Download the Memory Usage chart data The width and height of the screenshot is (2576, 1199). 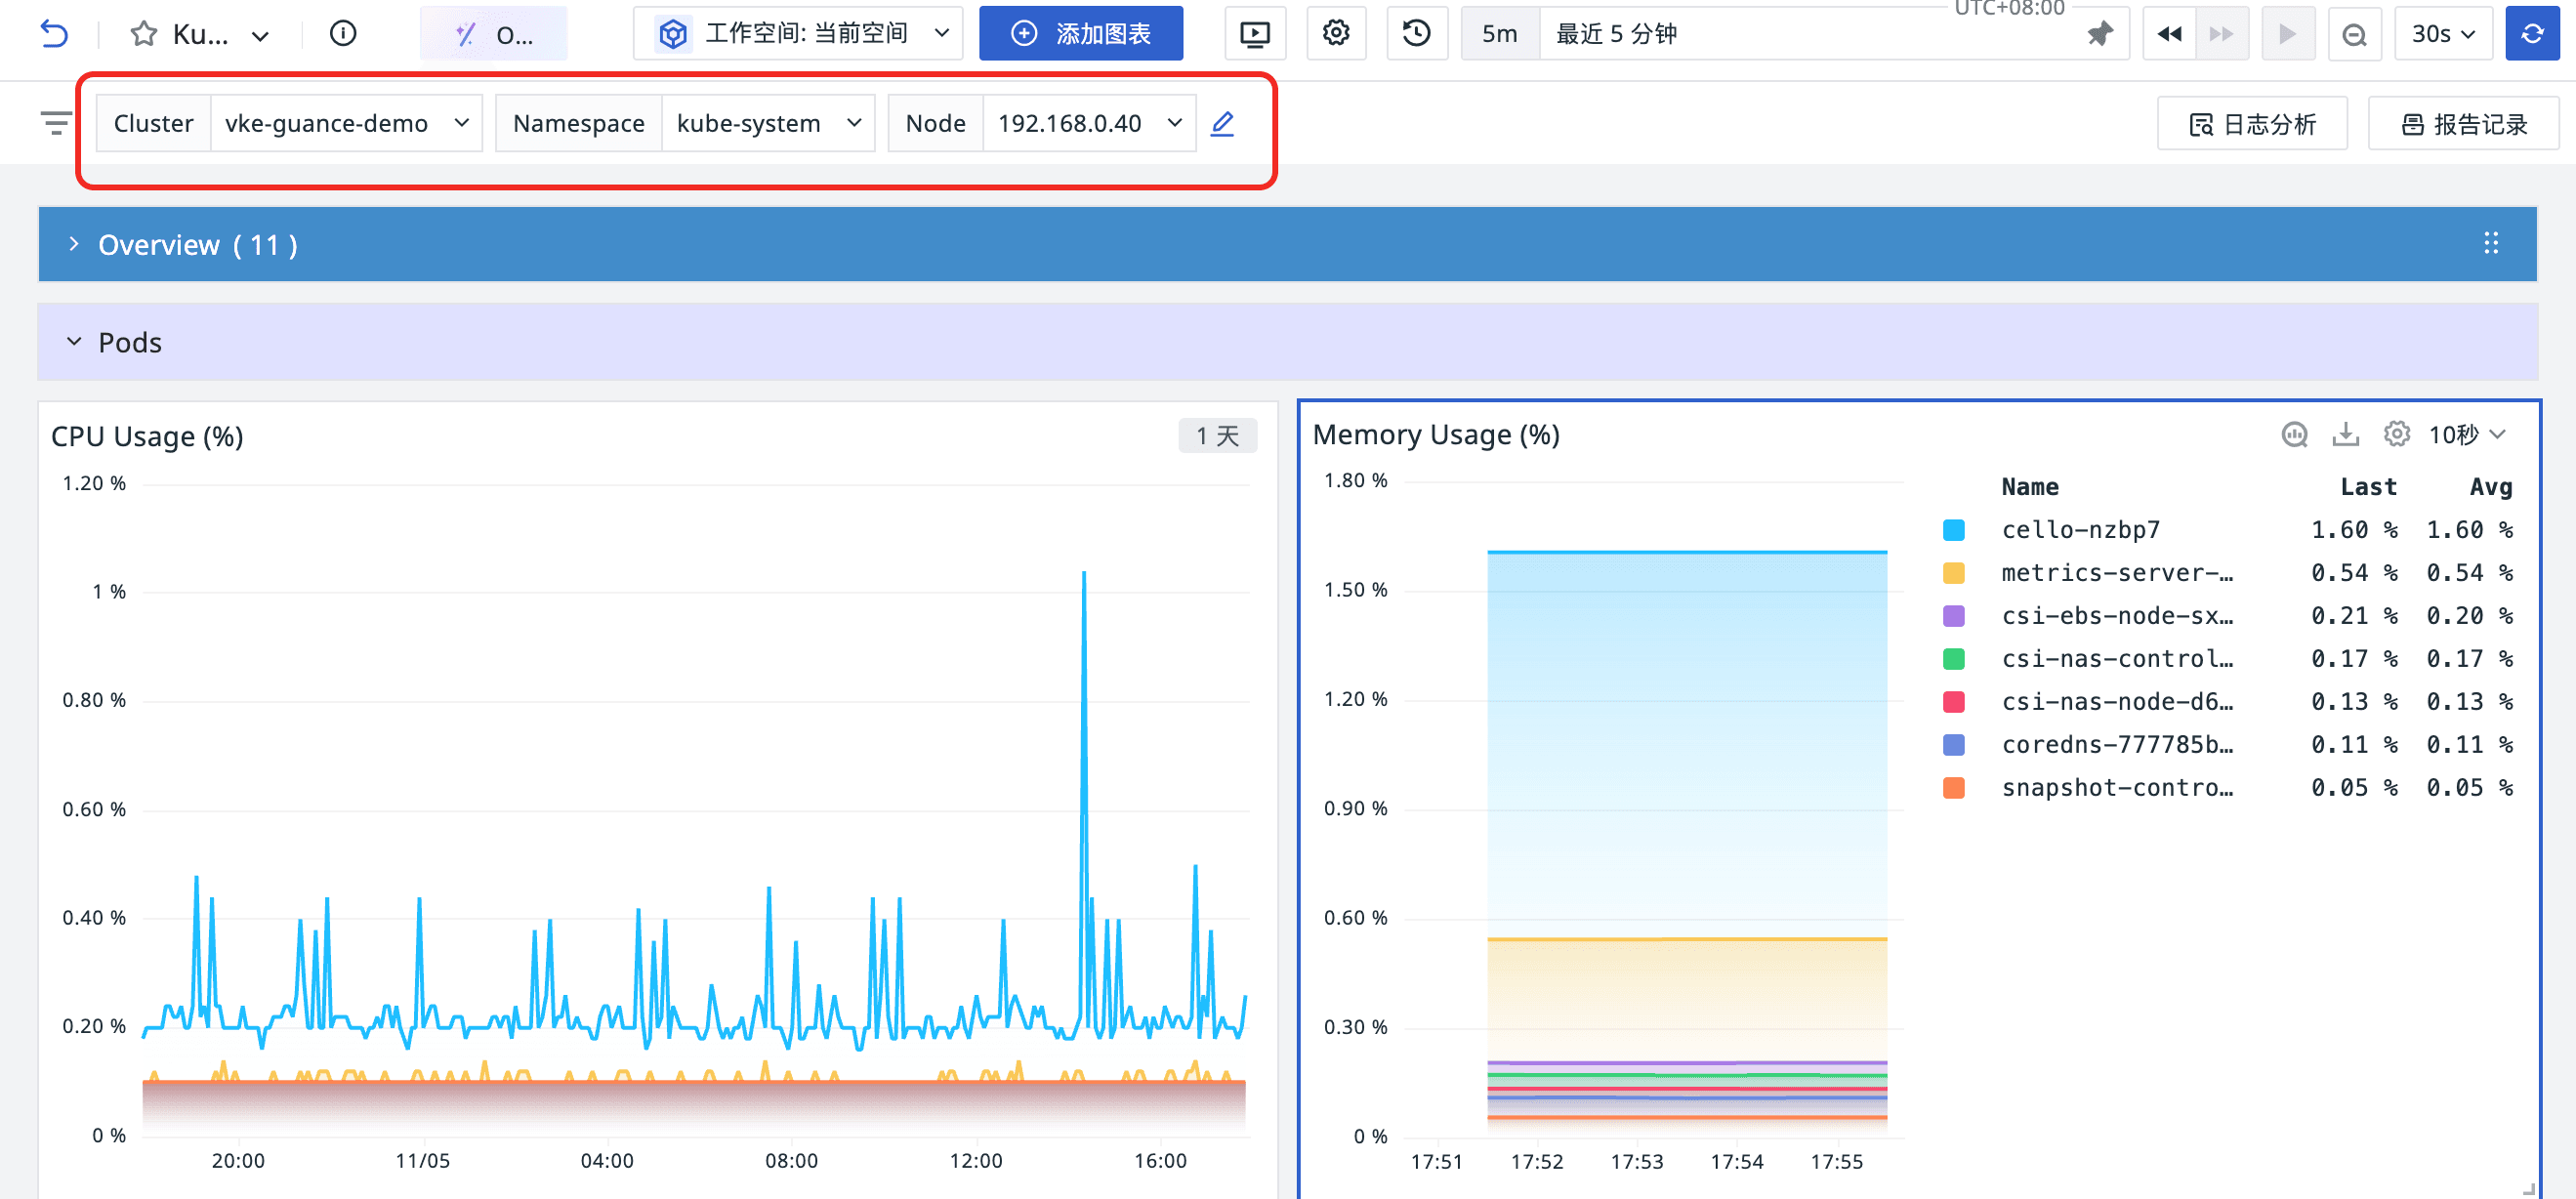(x=2345, y=434)
